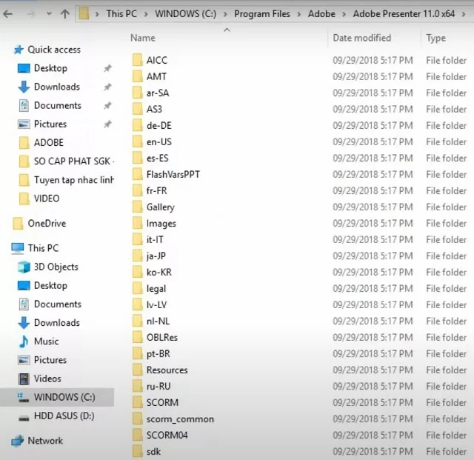Image resolution: width=474 pixels, height=460 pixels.
Task: Select sdk folder
Action: pos(147,452)
